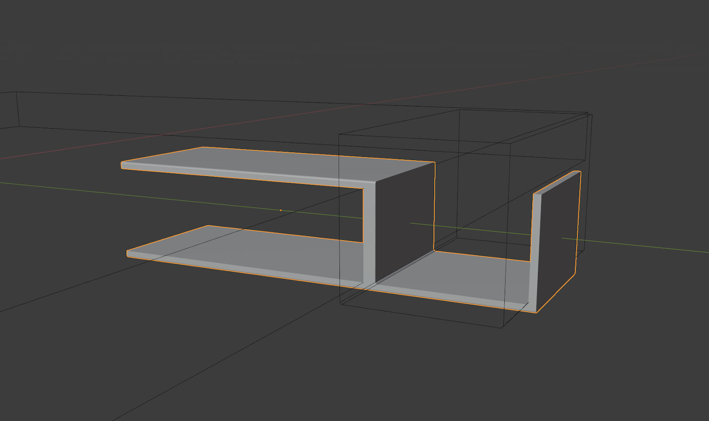Click the mesh's bottom-right outlined corner
Screen dimensions: 709x421
(536, 312)
